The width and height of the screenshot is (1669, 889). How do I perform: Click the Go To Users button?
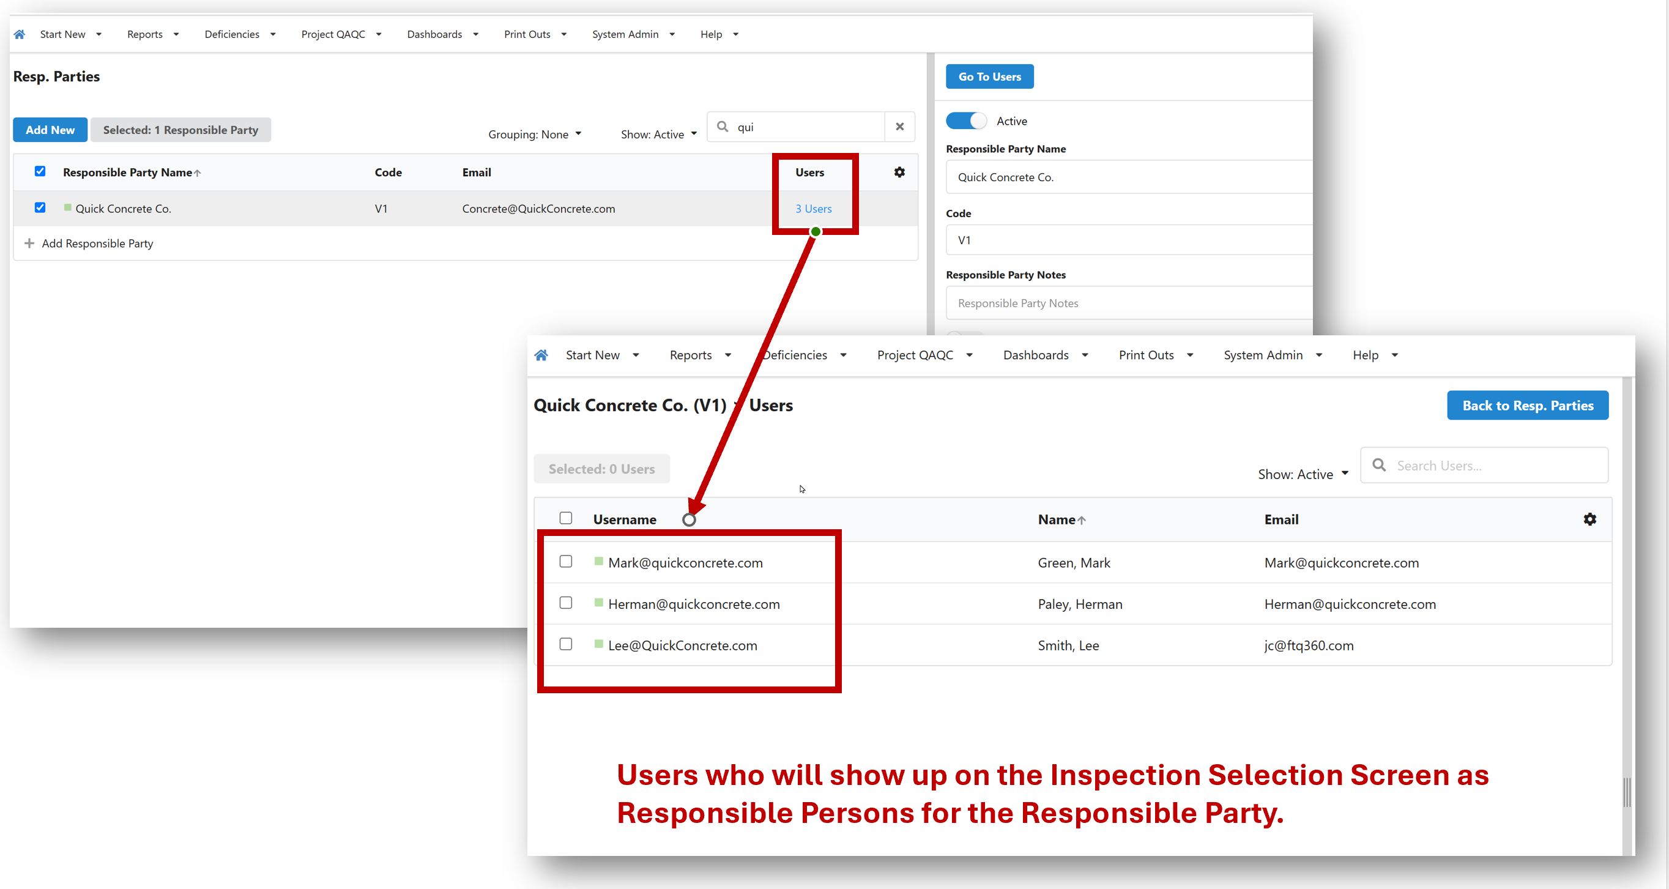tap(989, 76)
